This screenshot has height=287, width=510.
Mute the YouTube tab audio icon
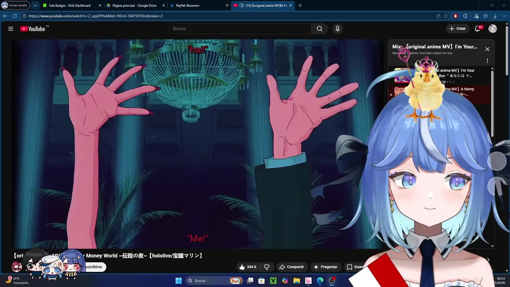click(x=241, y=6)
